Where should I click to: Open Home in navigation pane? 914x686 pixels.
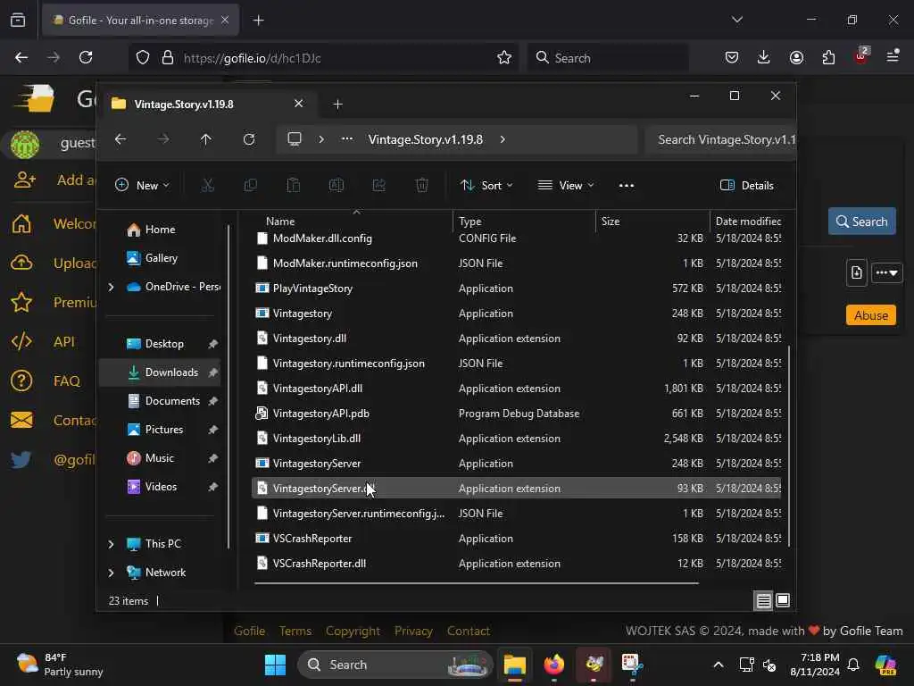tap(160, 230)
